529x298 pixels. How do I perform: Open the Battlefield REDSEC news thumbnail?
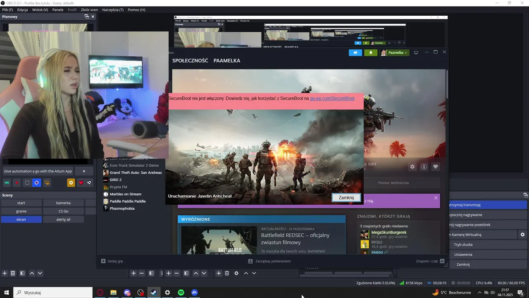point(219,240)
